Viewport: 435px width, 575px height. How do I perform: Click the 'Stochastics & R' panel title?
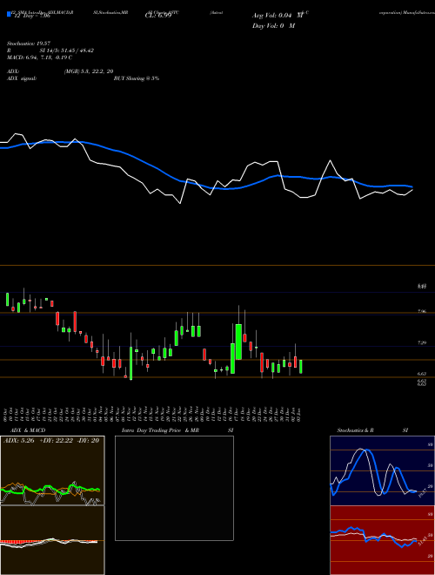point(355,430)
